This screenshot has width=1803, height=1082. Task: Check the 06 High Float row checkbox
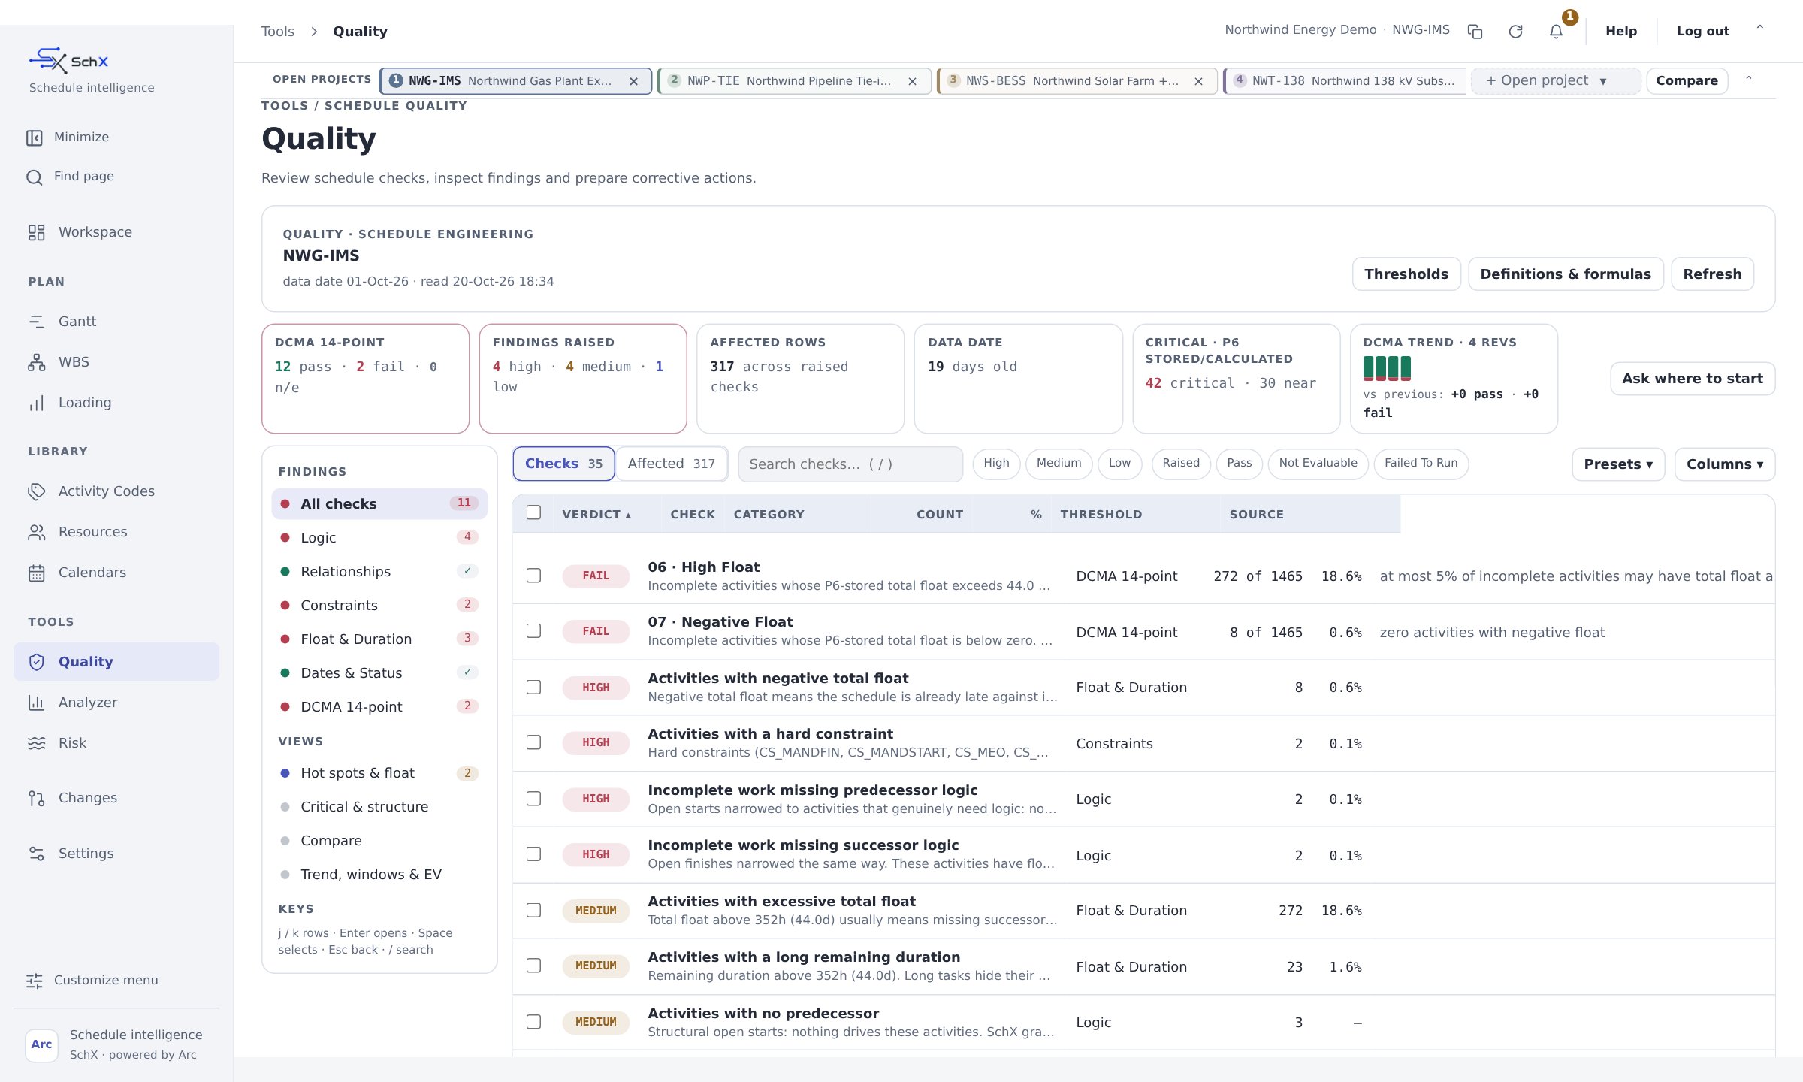pyautogui.click(x=533, y=576)
